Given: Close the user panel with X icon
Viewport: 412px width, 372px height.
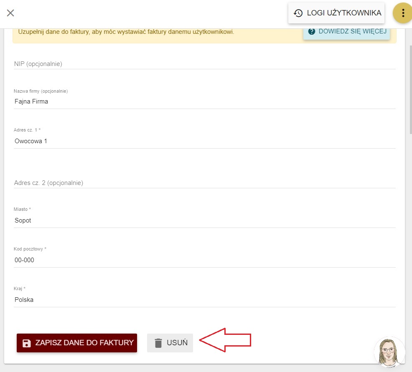Looking at the screenshot, I should (x=10, y=13).
